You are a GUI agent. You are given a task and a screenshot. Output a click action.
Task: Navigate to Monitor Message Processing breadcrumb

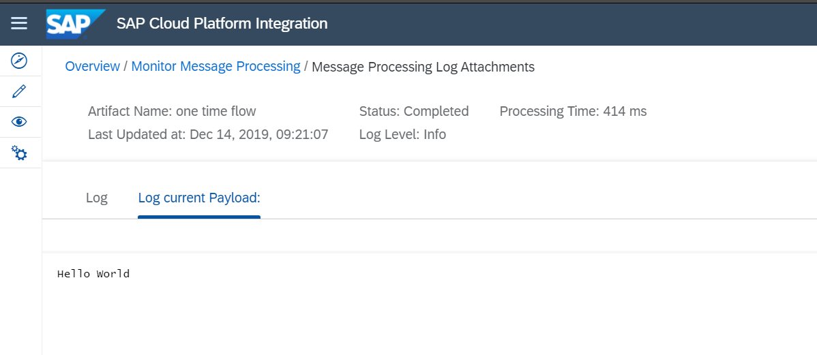pos(216,67)
